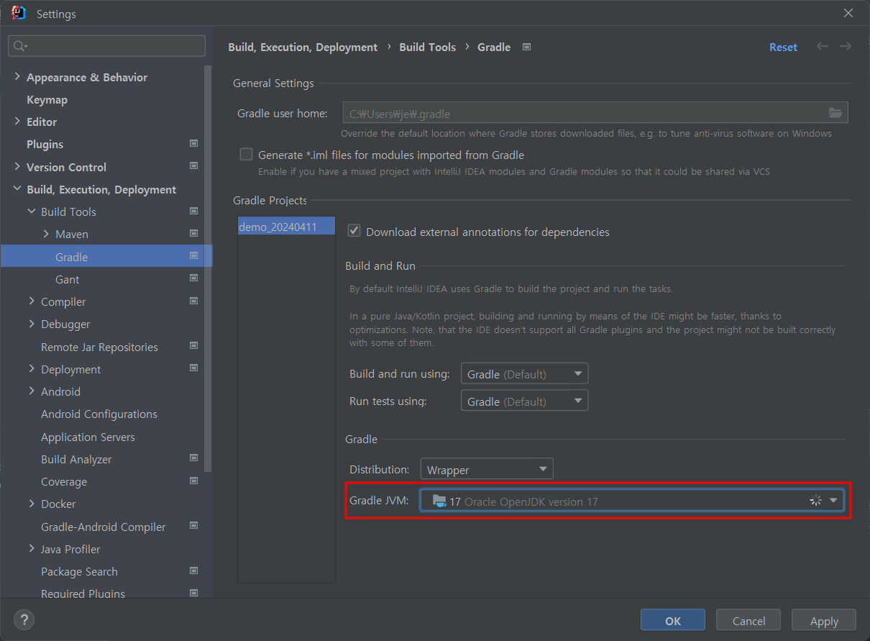This screenshot has width=870, height=641.
Task: Expand the Version Control section
Action: click(17, 166)
